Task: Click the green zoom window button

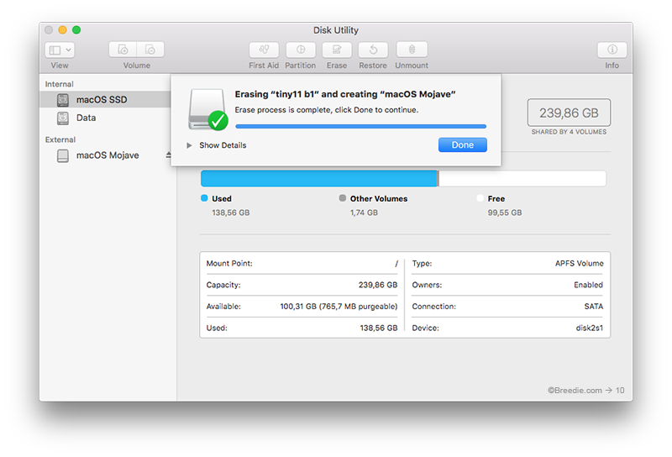Action: click(76, 29)
